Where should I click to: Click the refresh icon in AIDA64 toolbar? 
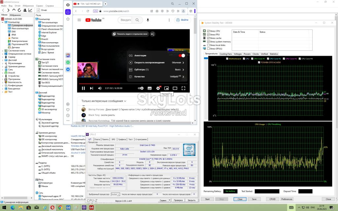click(19, 10)
